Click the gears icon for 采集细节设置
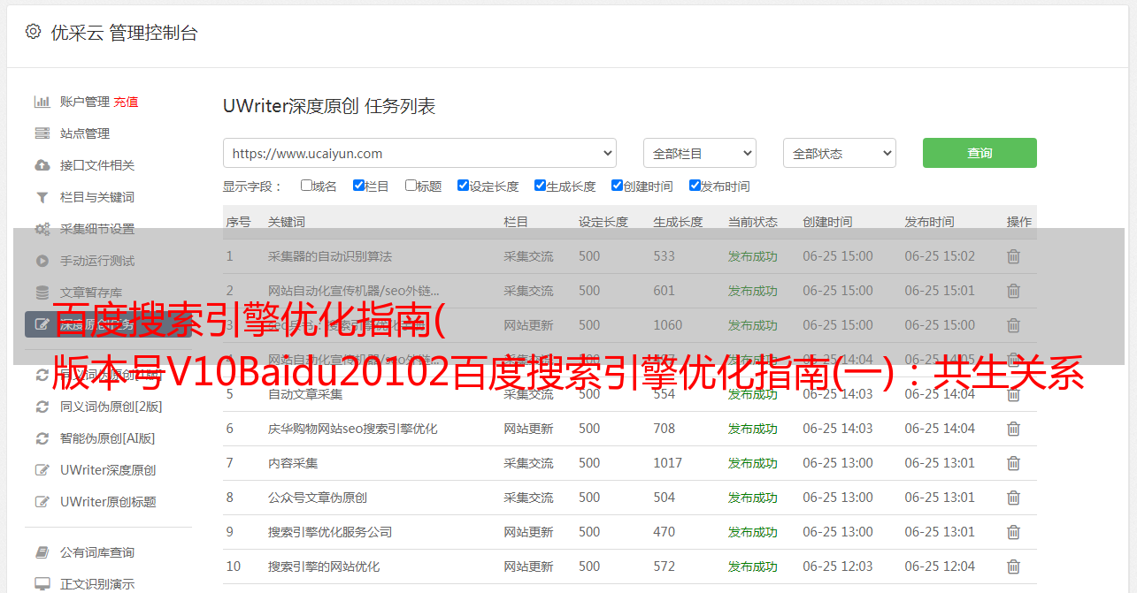This screenshot has width=1137, height=593. 42,229
